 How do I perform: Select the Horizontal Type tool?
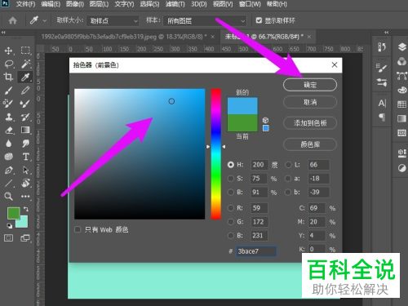click(26, 157)
